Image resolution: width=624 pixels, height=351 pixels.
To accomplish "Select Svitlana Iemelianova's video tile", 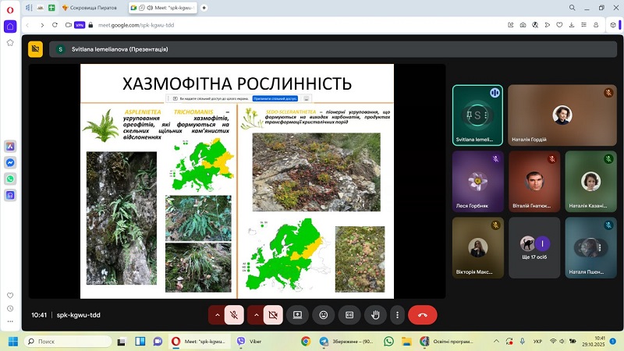I will [477, 115].
